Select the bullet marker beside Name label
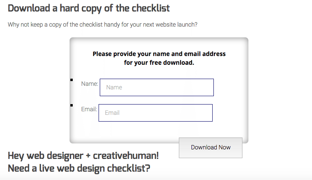312x180 pixels. pos(72,80)
